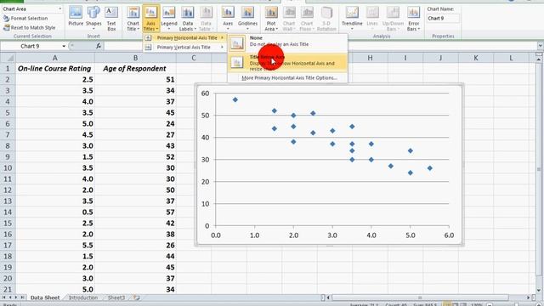This screenshot has height=306, width=544.
Task: Select column H header
Action: [x=370, y=58]
